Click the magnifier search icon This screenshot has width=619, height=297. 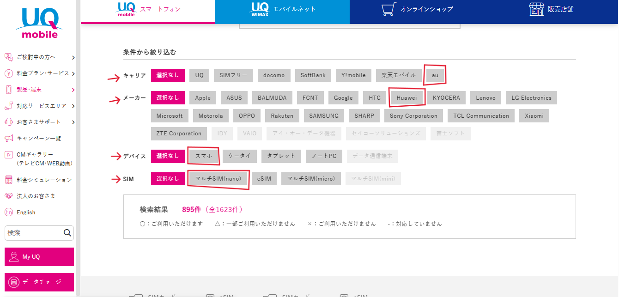(67, 233)
